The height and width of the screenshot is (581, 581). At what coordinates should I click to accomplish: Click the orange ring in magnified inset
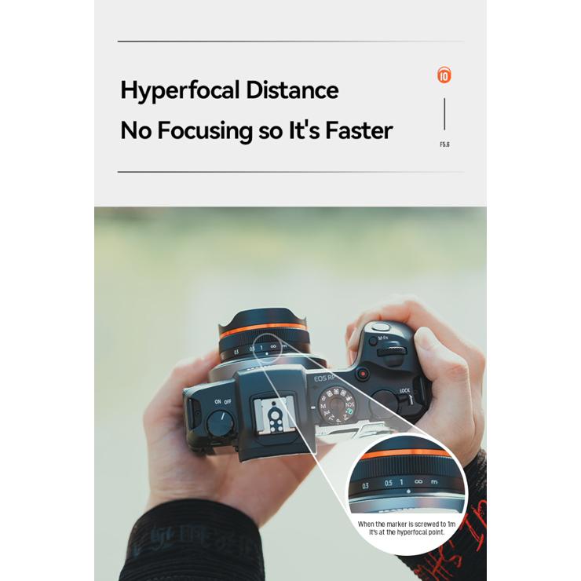click(404, 455)
